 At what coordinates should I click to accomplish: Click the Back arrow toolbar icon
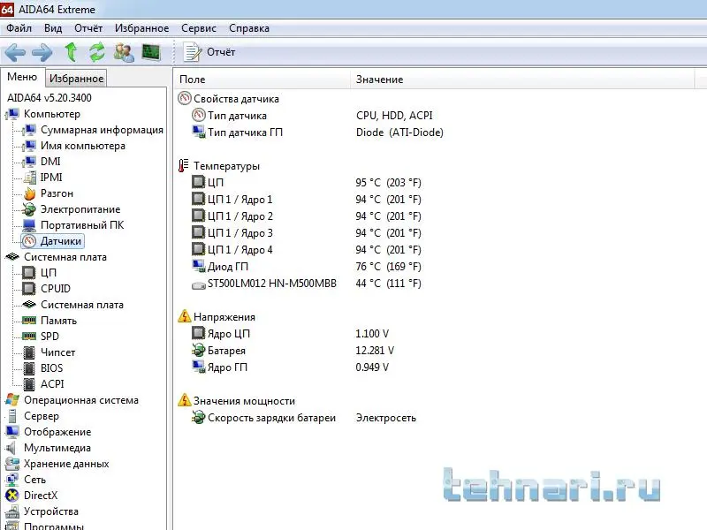pos(15,53)
